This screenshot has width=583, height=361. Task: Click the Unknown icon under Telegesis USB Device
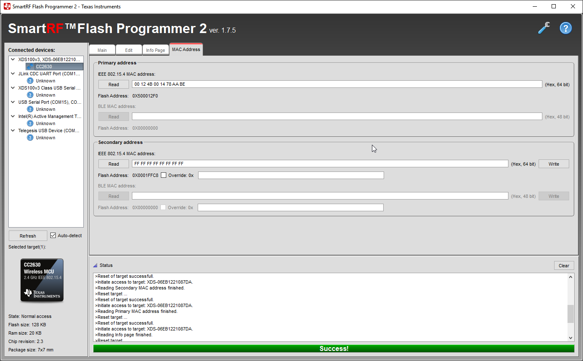tap(30, 138)
